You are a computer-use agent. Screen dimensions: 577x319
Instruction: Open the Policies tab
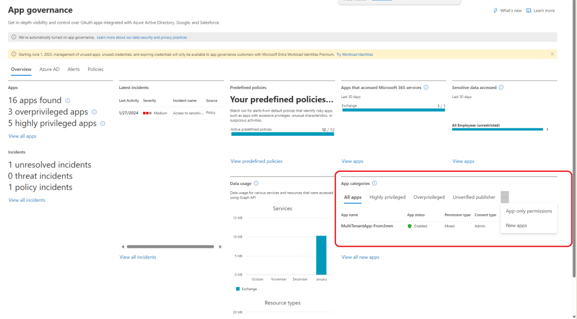[x=95, y=69]
